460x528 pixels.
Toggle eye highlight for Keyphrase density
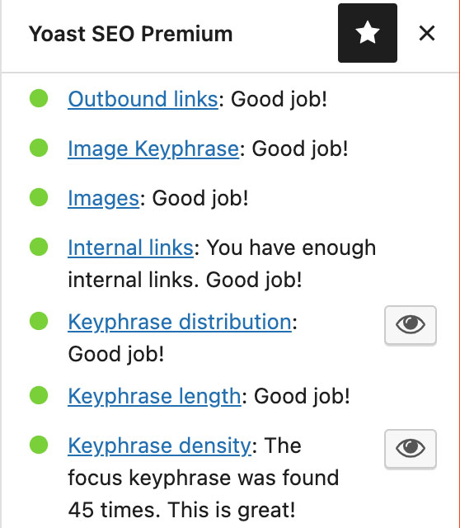click(x=411, y=448)
